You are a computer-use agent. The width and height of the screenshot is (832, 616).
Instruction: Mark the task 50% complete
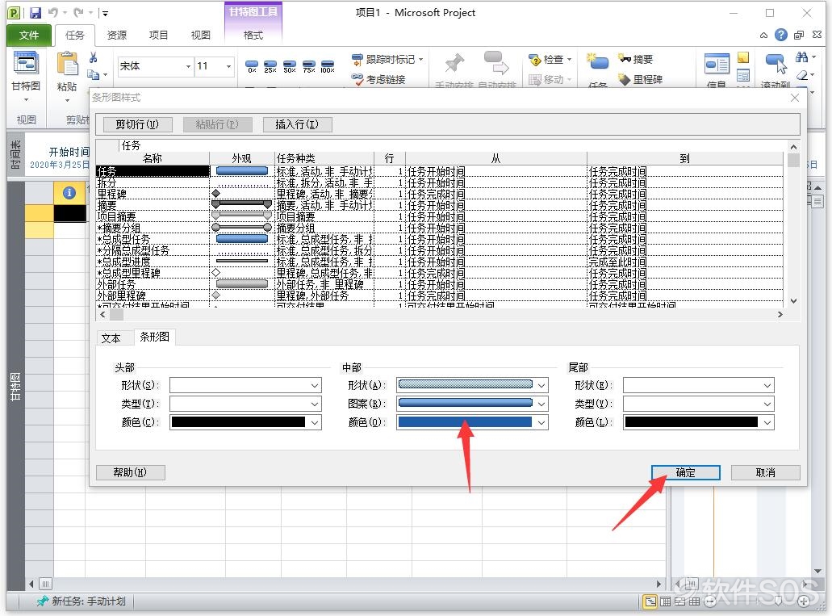click(290, 66)
